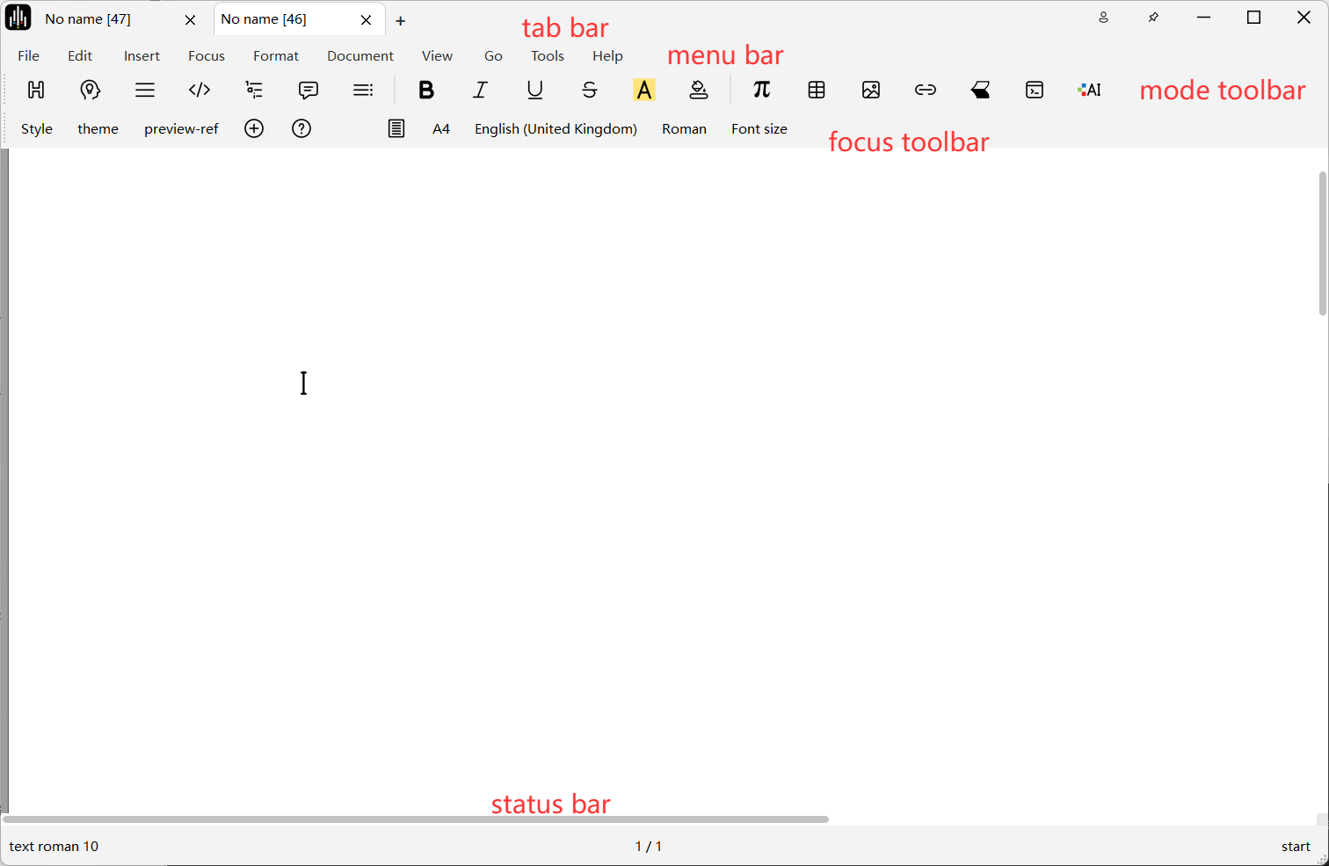Open the Format menu
Image resolution: width=1329 pixels, height=866 pixels.
(276, 55)
